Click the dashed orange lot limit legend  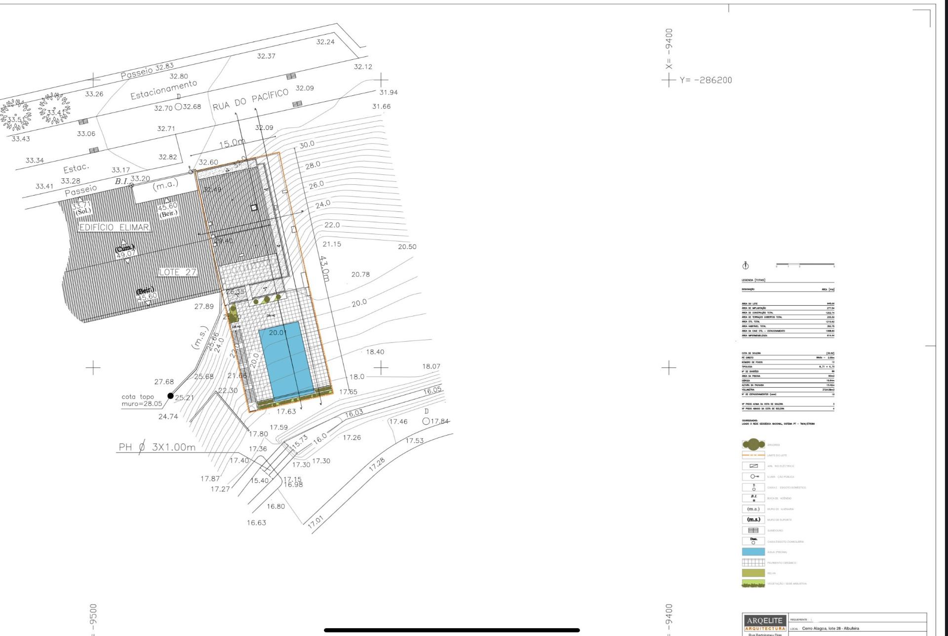point(753,455)
